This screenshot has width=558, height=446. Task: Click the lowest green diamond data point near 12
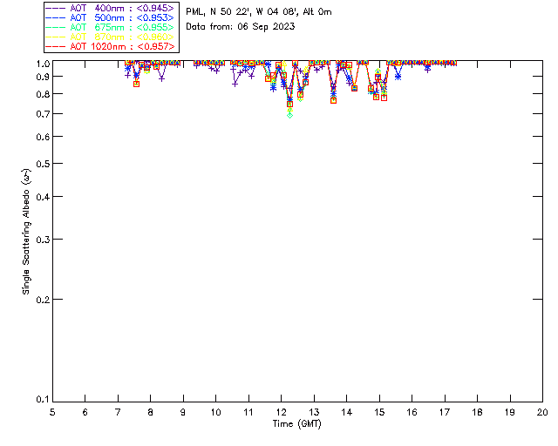tap(289, 115)
